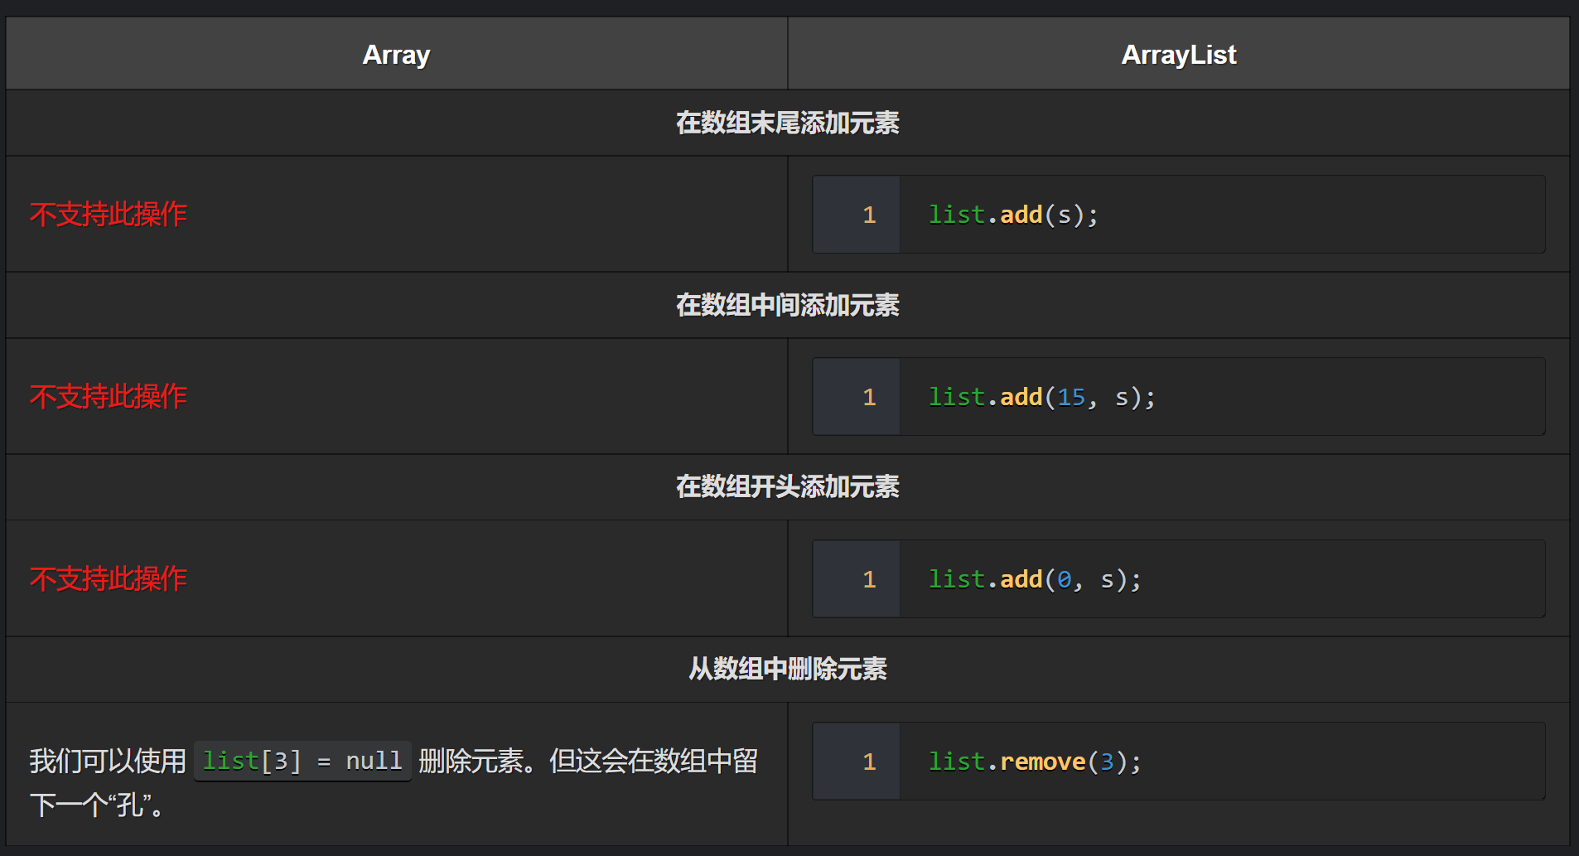1579x856 pixels.
Task: Select the section header 在数组末尾添加元素
Action: 788,122
